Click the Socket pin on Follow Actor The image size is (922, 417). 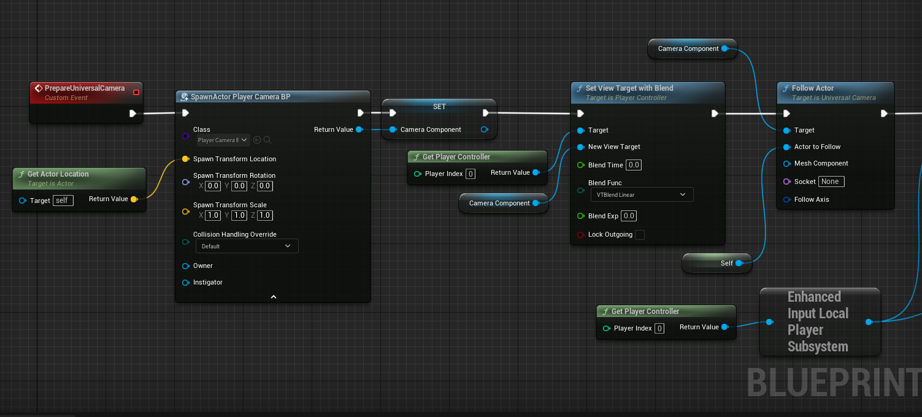click(786, 182)
